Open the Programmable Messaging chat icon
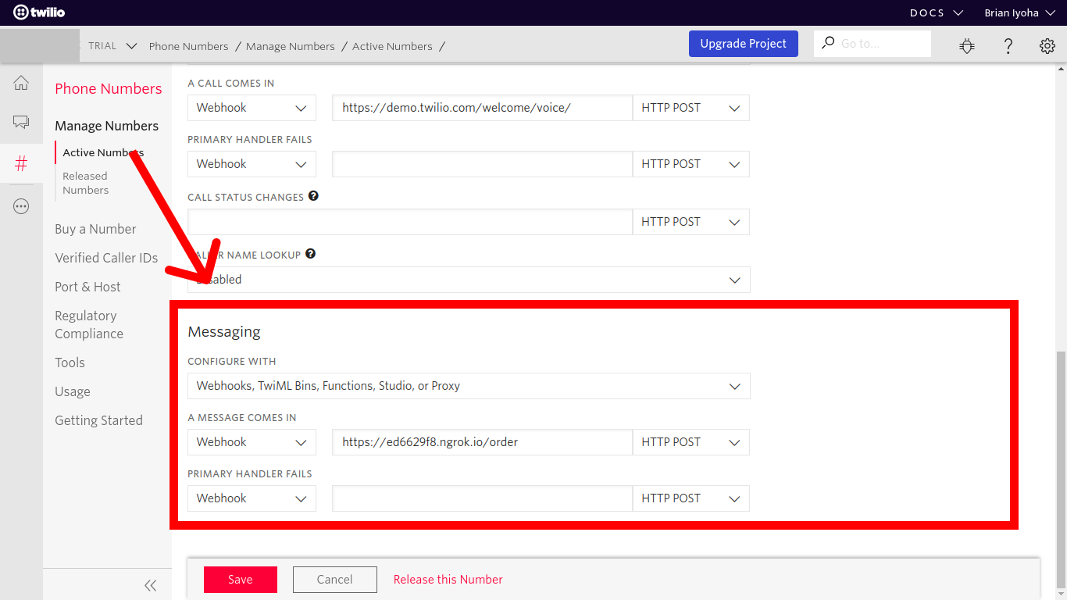Viewport: 1067px width, 600px height. pyautogui.click(x=21, y=122)
